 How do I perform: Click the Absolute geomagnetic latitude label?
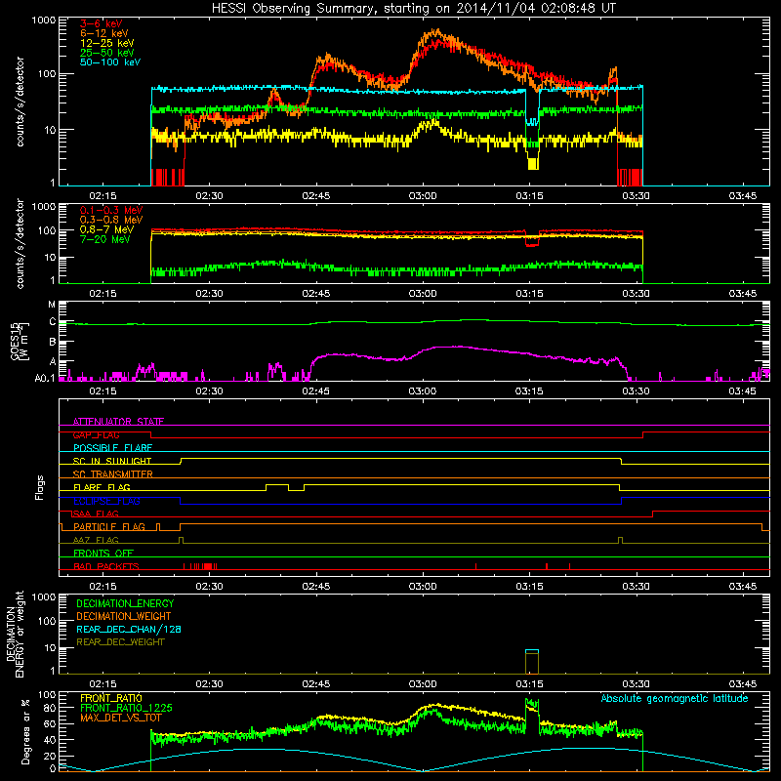click(675, 698)
